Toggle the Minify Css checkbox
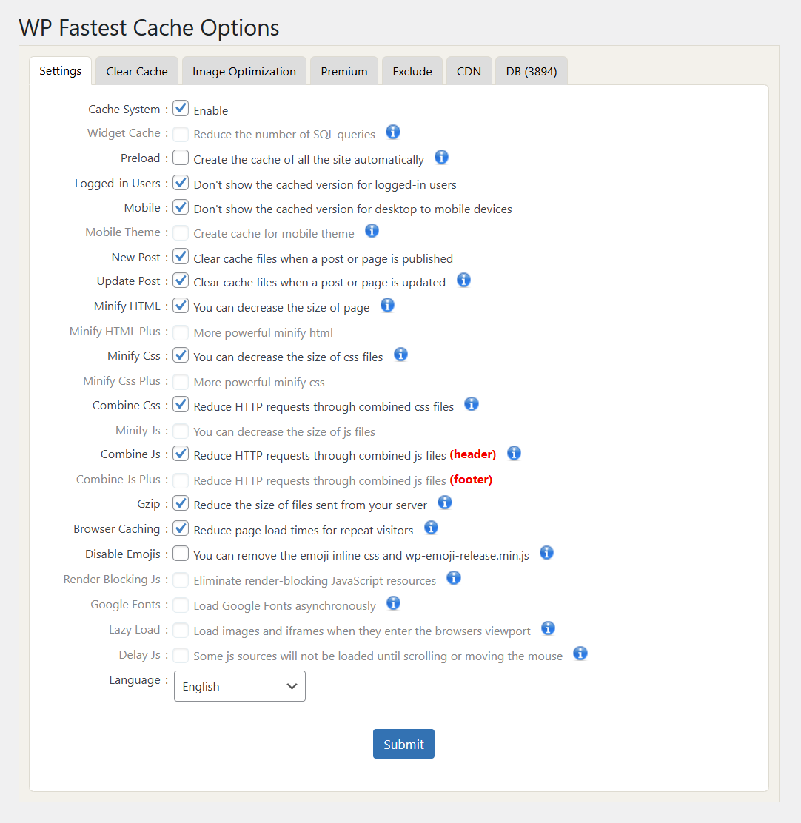Viewport: 801px width, 823px height. [181, 355]
